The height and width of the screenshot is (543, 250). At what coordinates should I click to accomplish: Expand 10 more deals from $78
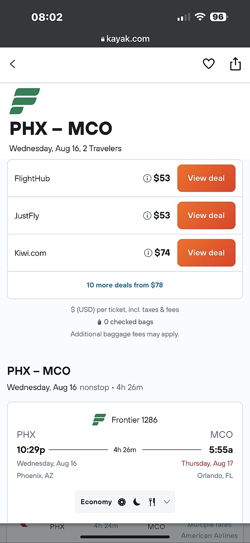(125, 285)
